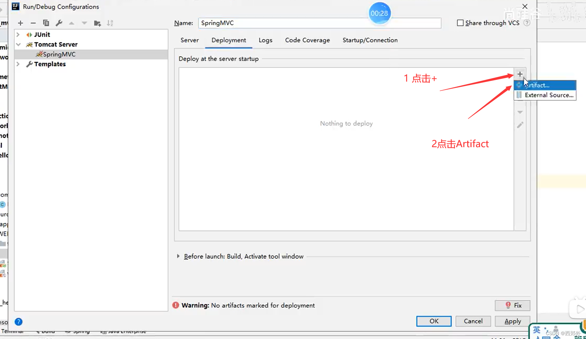Screen dimensions: 586x339
Task: Click the Tomcat Server cat icon
Action: (x=29, y=44)
